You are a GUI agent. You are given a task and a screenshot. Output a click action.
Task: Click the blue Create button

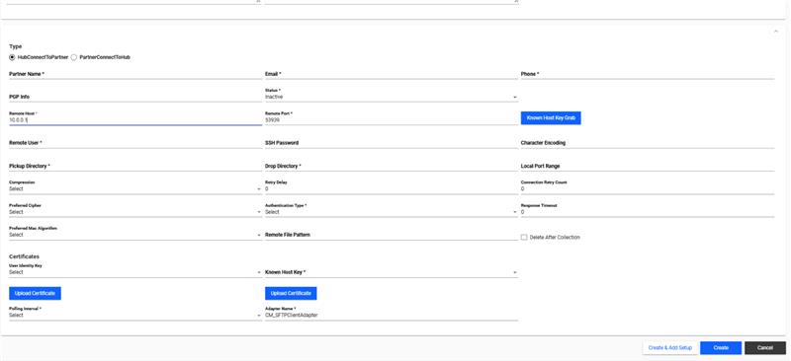721,348
